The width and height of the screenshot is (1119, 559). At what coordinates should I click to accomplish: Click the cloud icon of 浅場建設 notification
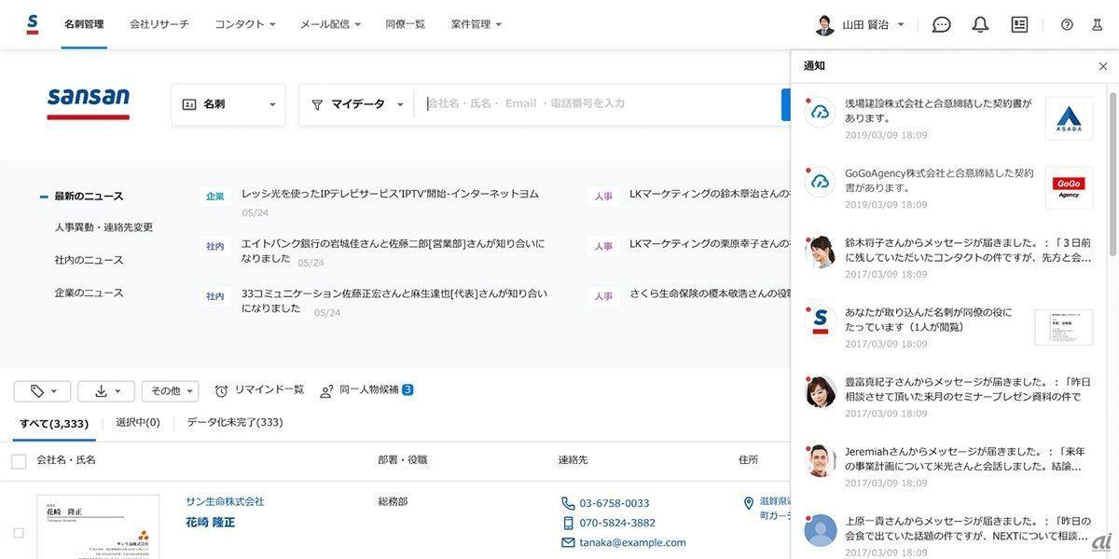[820, 112]
